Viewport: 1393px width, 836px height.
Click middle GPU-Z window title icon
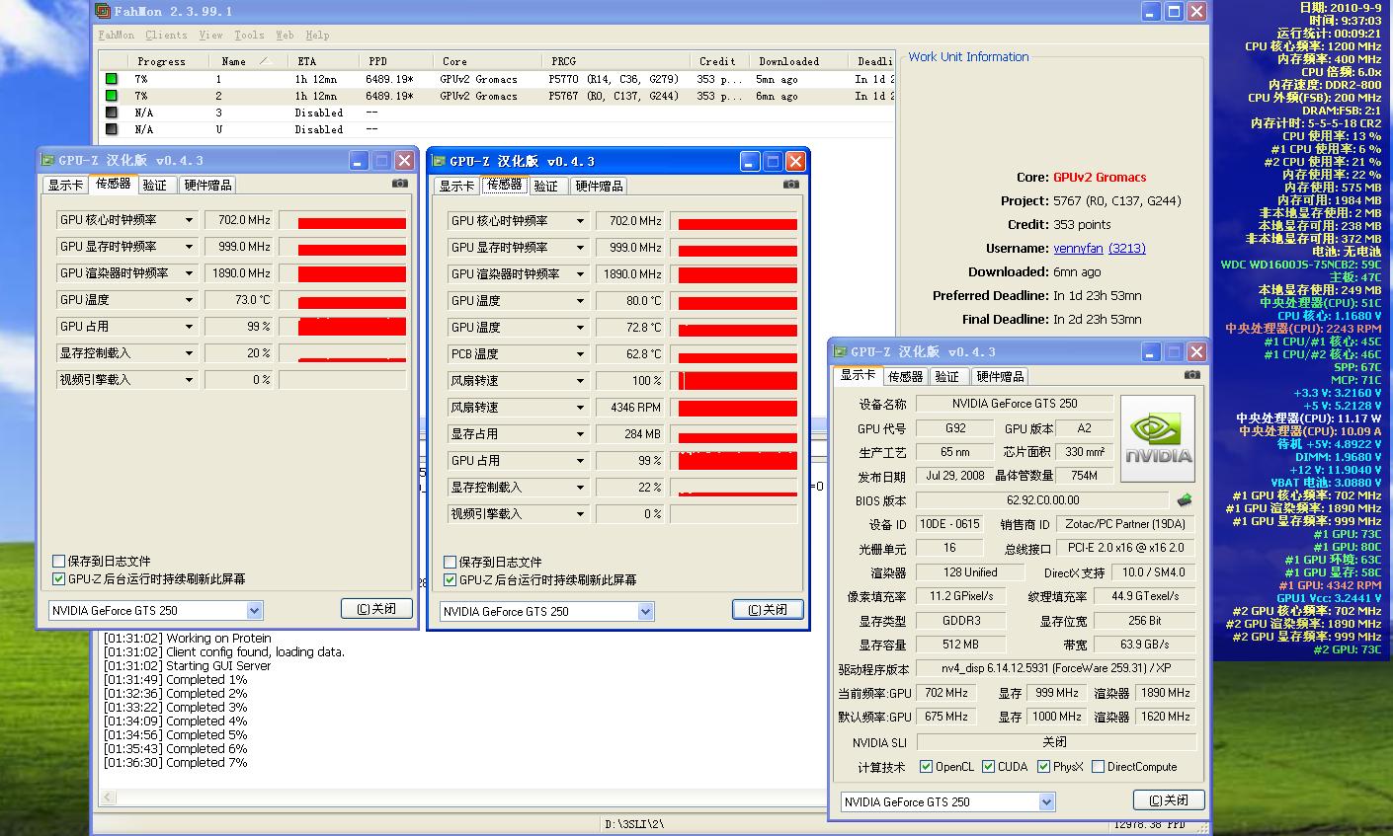pos(439,161)
